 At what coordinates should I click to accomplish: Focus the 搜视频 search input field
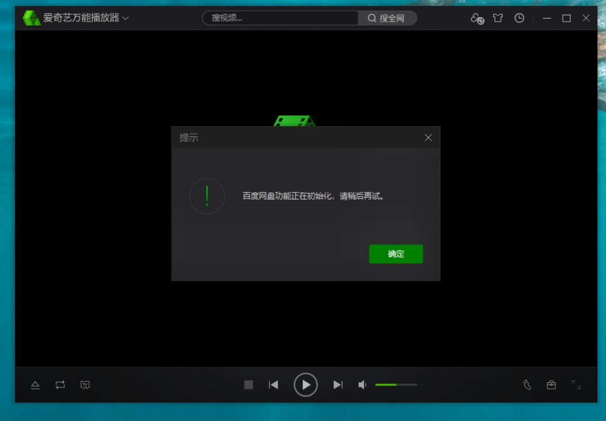(280, 18)
